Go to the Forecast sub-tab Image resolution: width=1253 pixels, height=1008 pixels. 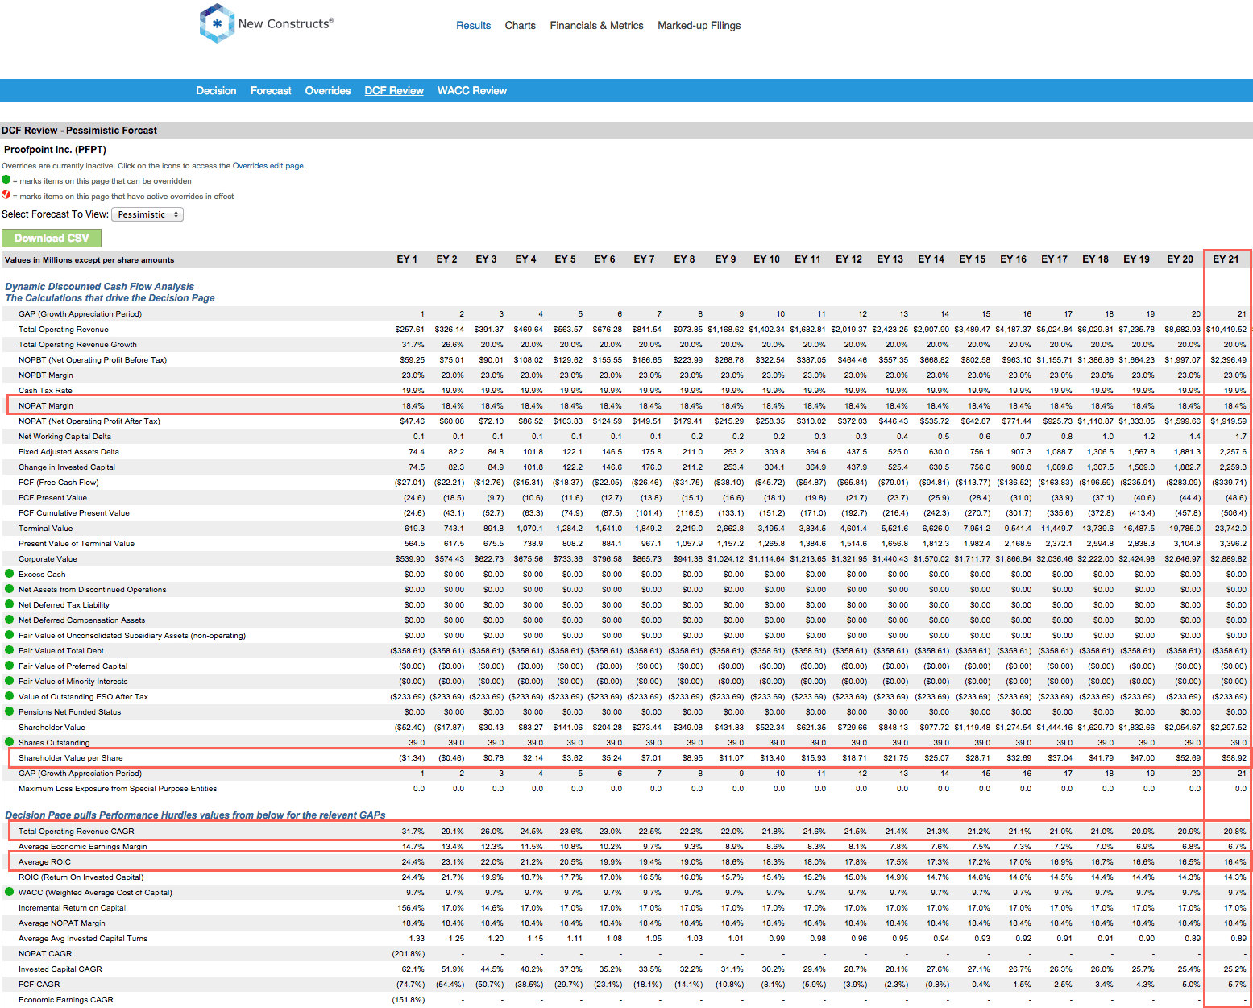pos(271,91)
